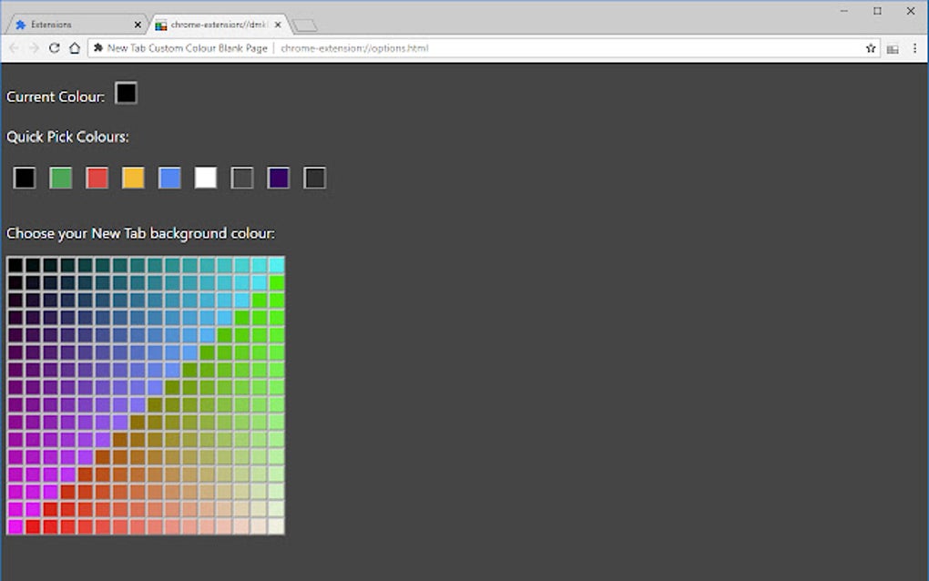Select the red quick pick colour

click(97, 178)
